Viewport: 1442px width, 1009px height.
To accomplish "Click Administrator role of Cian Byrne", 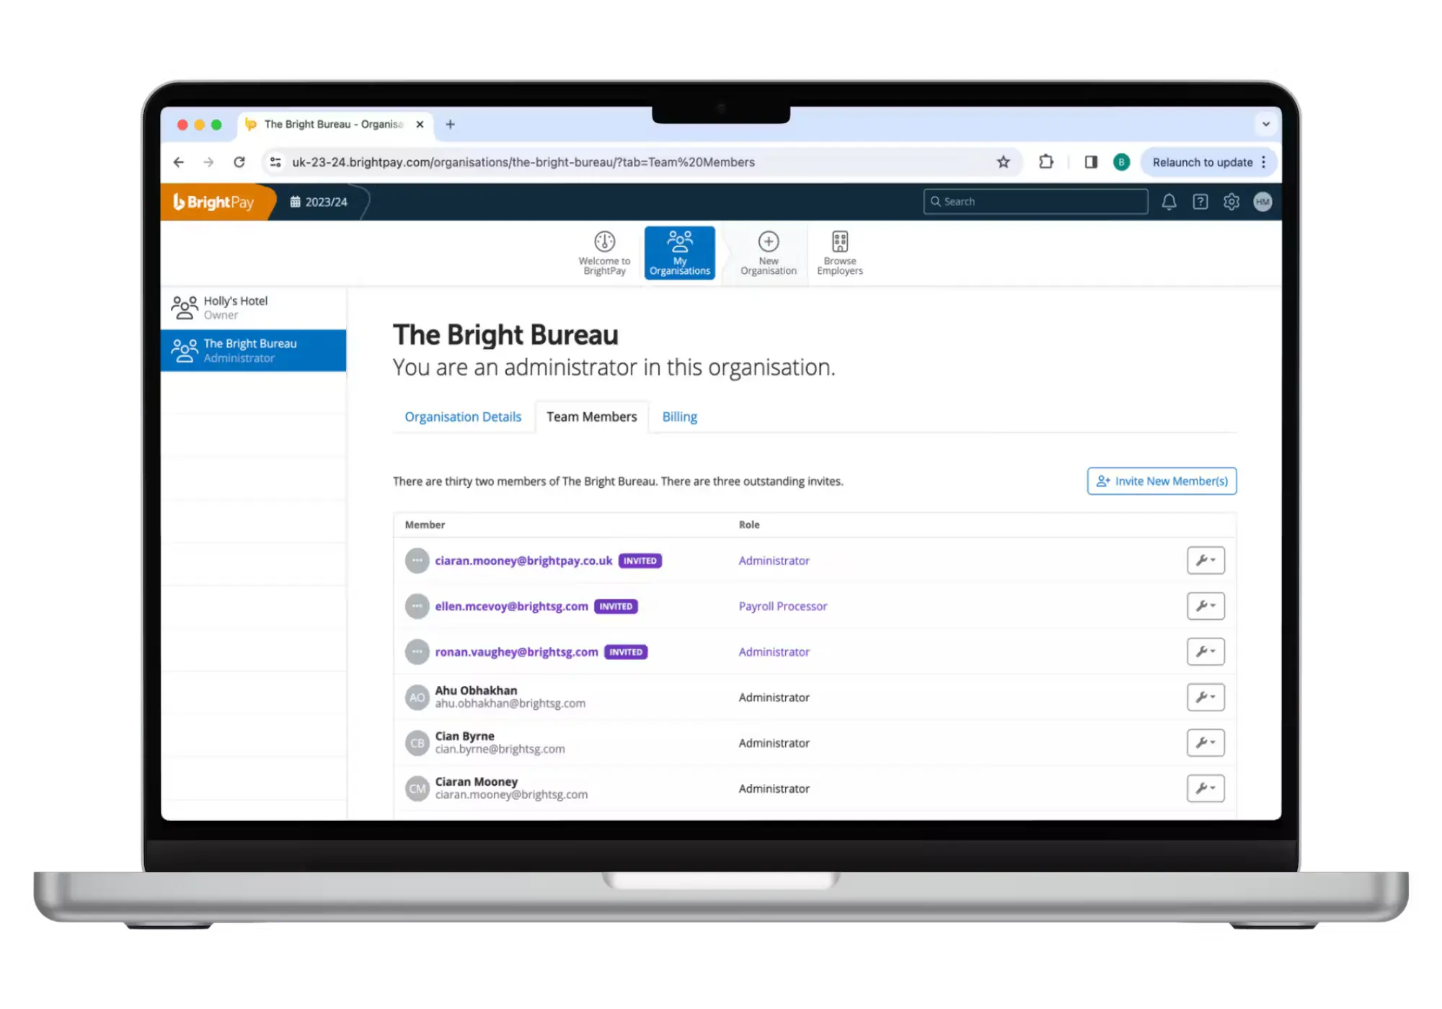I will point(774,743).
